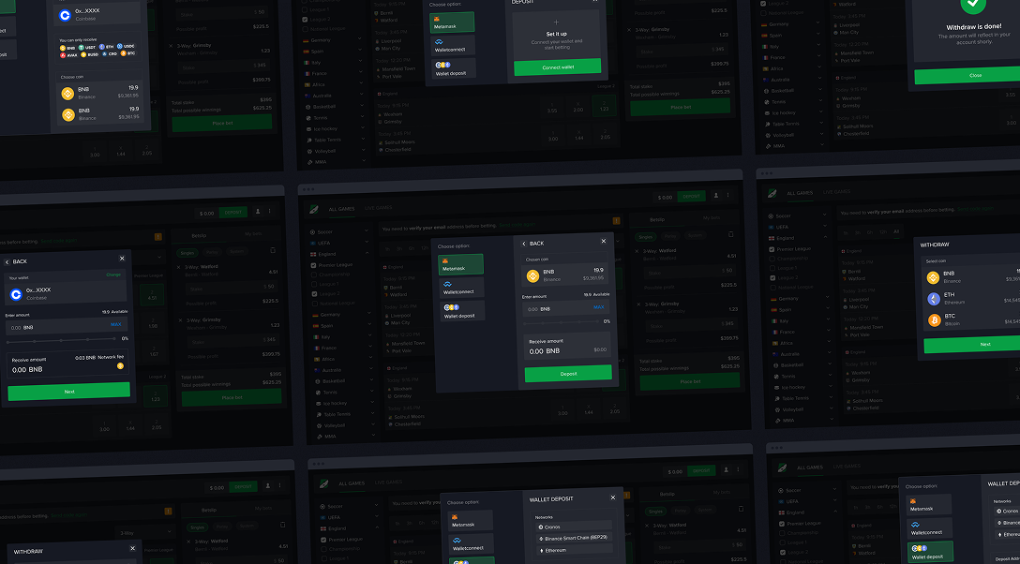Click the coin icon under Network fee
Screen dimensions: 1020x564
coord(120,366)
